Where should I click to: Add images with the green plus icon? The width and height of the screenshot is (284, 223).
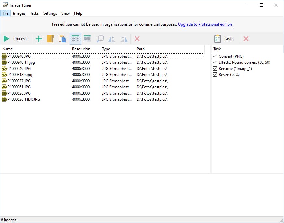tap(39, 39)
